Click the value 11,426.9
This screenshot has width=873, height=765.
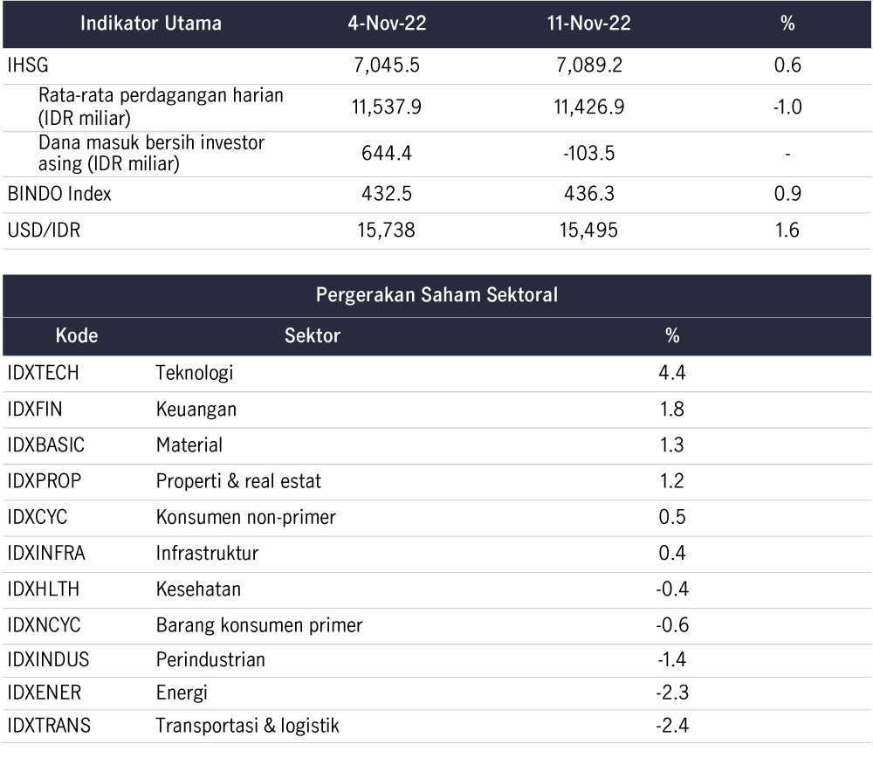click(x=589, y=107)
